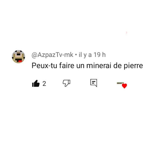
Task: Click the dot separator after the username
Action: point(76,55)
